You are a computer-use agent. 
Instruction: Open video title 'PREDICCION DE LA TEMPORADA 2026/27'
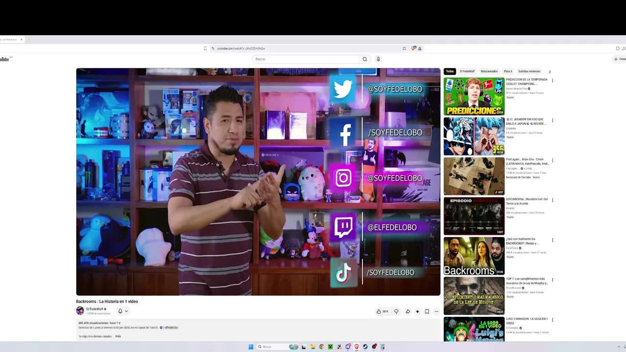coord(527,82)
